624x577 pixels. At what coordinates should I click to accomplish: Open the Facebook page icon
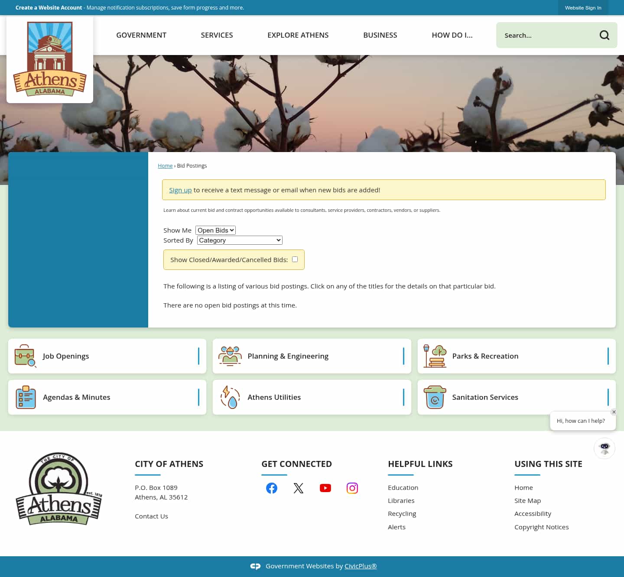272,488
